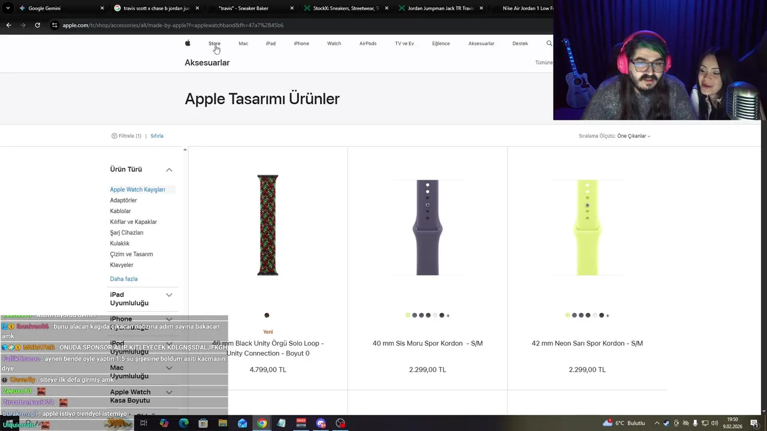Go back with the browser back arrow

coord(8,25)
